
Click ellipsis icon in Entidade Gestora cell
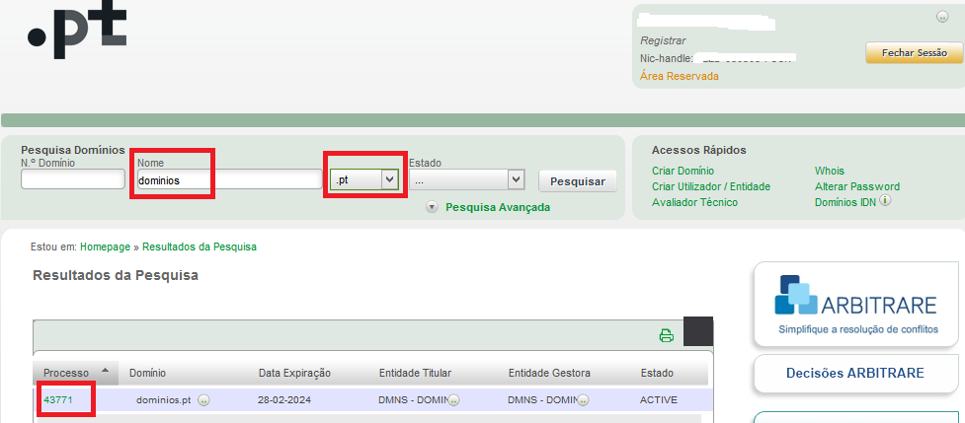[x=583, y=400]
